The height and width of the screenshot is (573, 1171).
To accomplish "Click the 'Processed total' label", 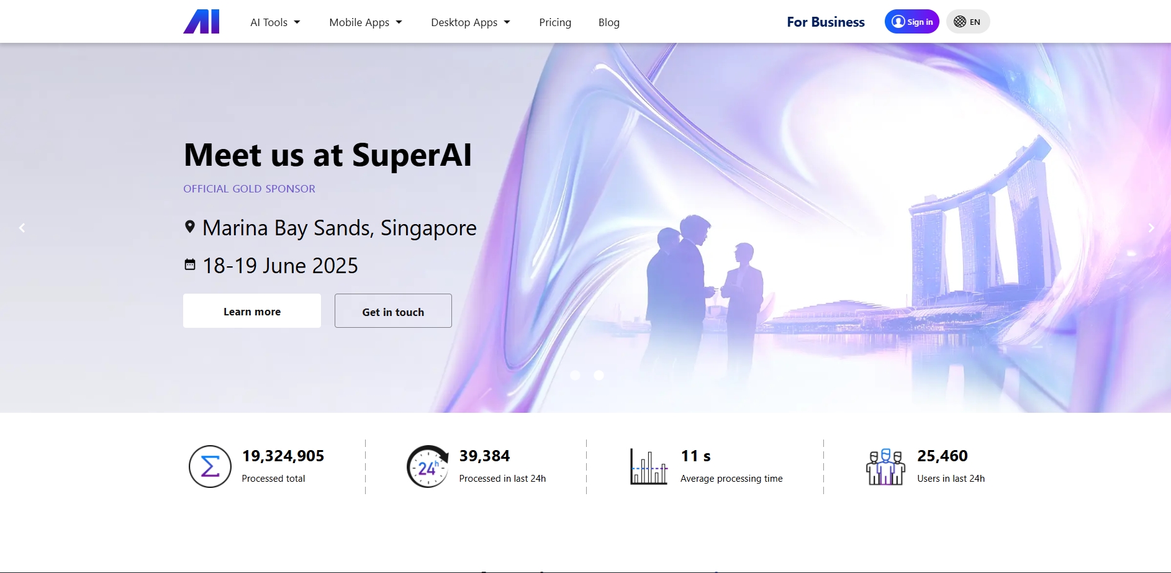I will click(273, 479).
